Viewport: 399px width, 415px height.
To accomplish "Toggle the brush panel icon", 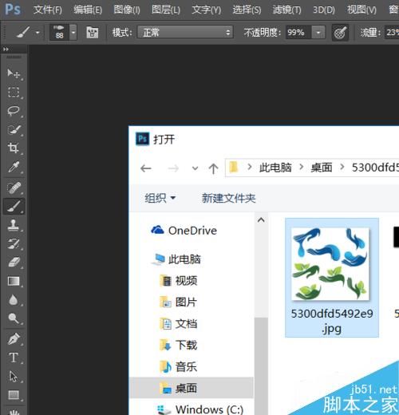I will [x=93, y=33].
